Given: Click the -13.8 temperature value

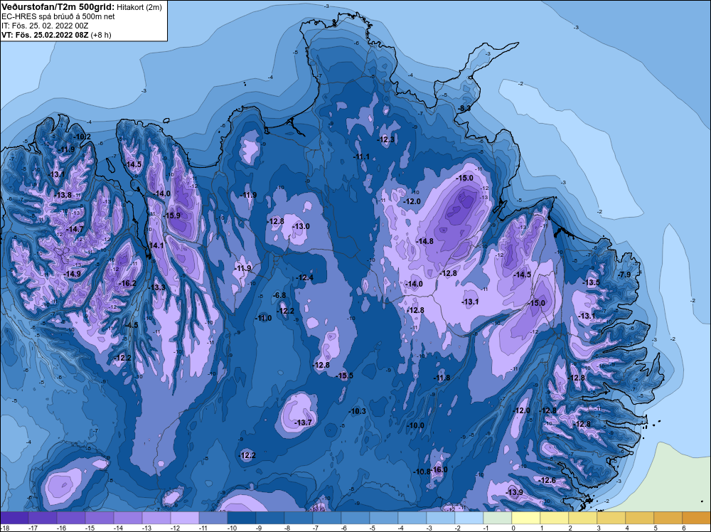Looking at the screenshot, I should pyautogui.click(x=63, y=195).
